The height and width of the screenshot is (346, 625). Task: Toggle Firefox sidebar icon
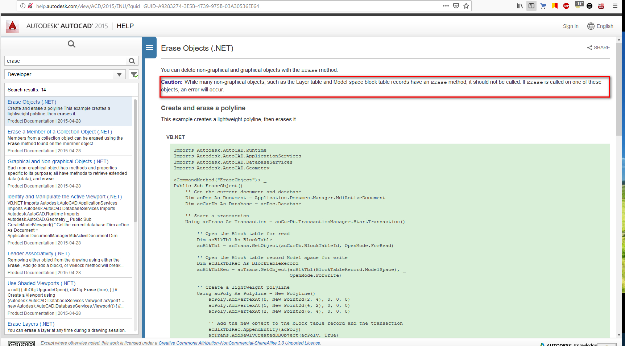tap(531, 6)
